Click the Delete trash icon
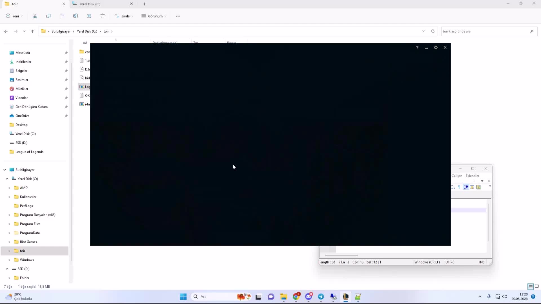 pos(103,16)
